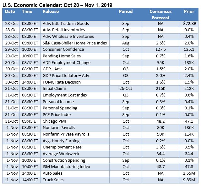Screen dimensions: 201x186
Task: Click the 26-Oct period cell
Action: pos(126,89)
